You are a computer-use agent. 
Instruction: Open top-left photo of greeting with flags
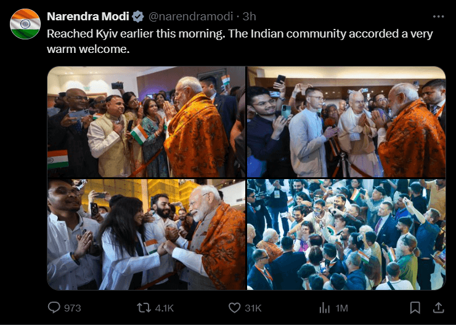[146, 121]
